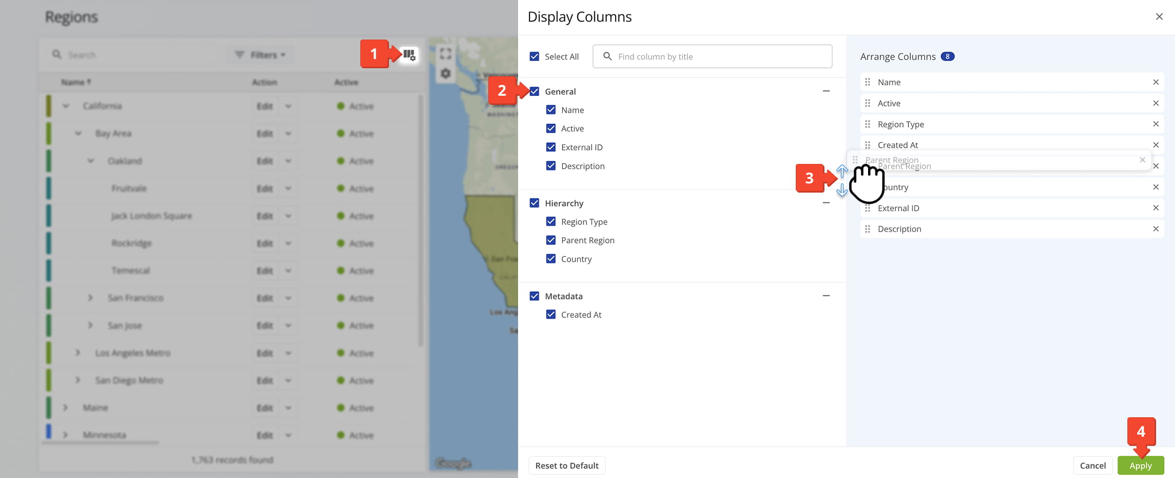Toggle the Metadata group checkbox
This screenshot has width=1175, height=478.
(x=534, y=296)
